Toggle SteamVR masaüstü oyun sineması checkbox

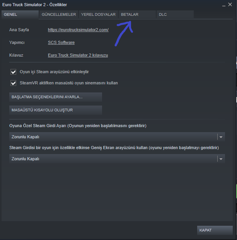(14, 83)
